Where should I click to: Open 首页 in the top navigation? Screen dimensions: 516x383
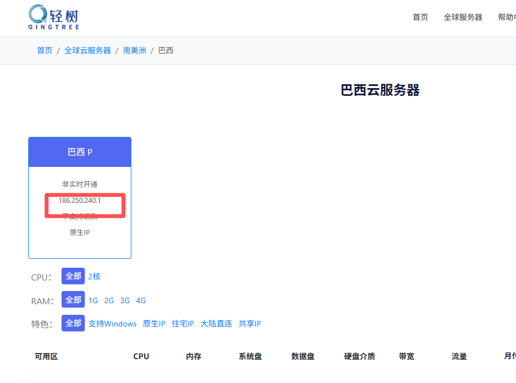pyautogui.click(x=420, y=17)
